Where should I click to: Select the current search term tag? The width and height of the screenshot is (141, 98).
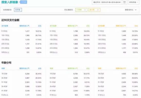(18, 10)
